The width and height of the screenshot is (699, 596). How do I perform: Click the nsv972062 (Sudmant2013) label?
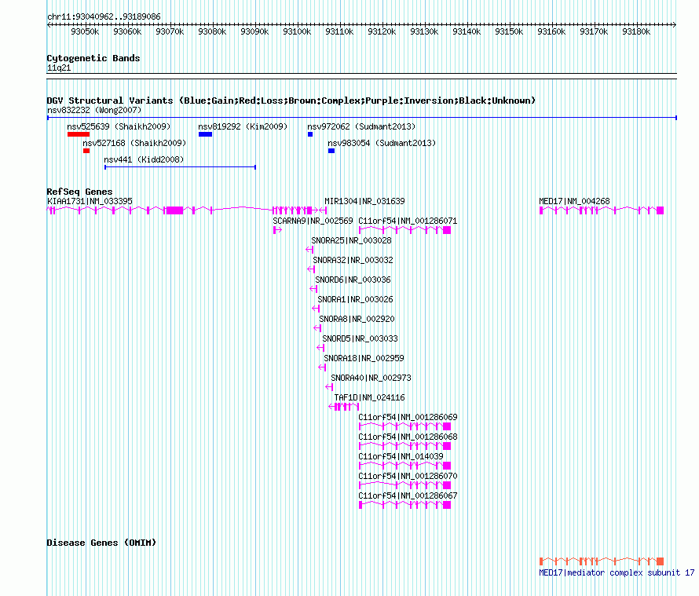click(361, 126)
